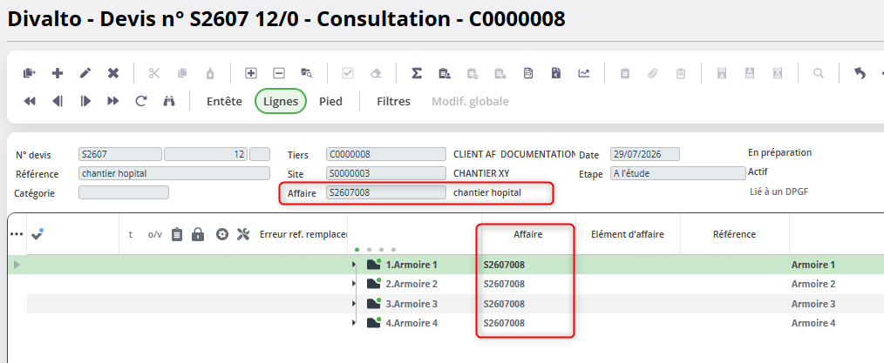This screenshot has width=884, height=363.
Task: Click the glue bottle paste icon
Action: coord(210,73)
